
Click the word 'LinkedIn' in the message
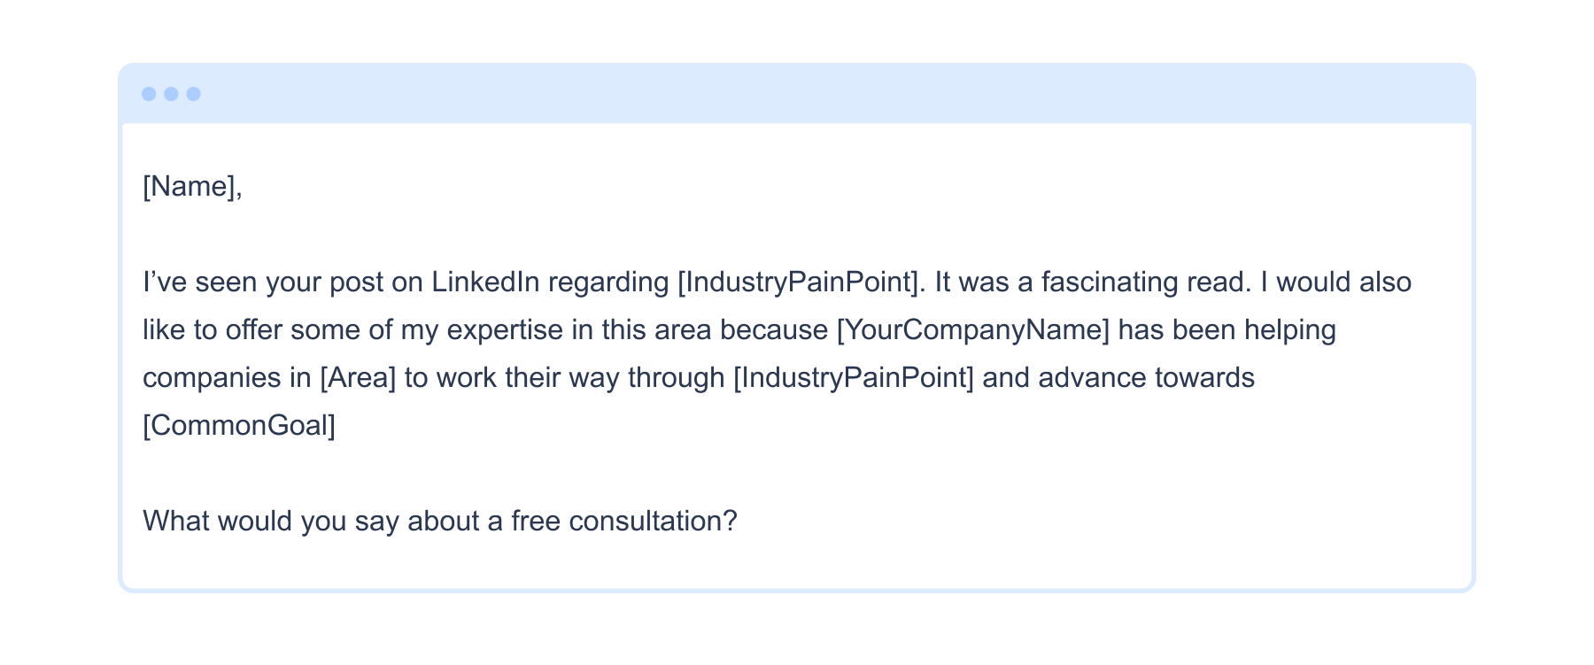(x=485, y=282)
